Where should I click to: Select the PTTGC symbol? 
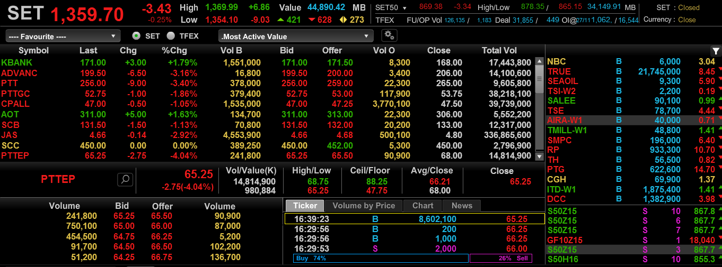(15, 94)
